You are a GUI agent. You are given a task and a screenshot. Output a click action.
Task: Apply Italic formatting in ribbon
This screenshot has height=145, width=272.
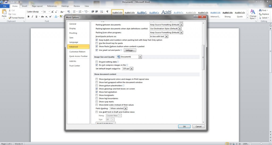pos(32,17)
